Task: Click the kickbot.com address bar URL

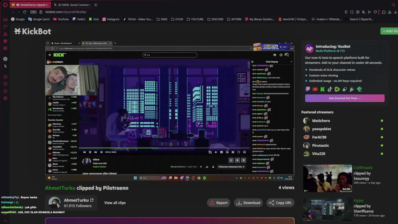Action: [66, 12]
